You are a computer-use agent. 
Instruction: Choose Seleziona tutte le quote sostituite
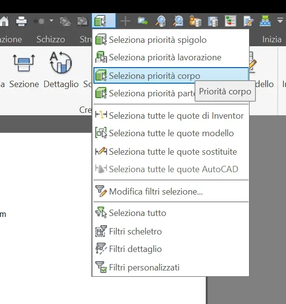[171, 152]
